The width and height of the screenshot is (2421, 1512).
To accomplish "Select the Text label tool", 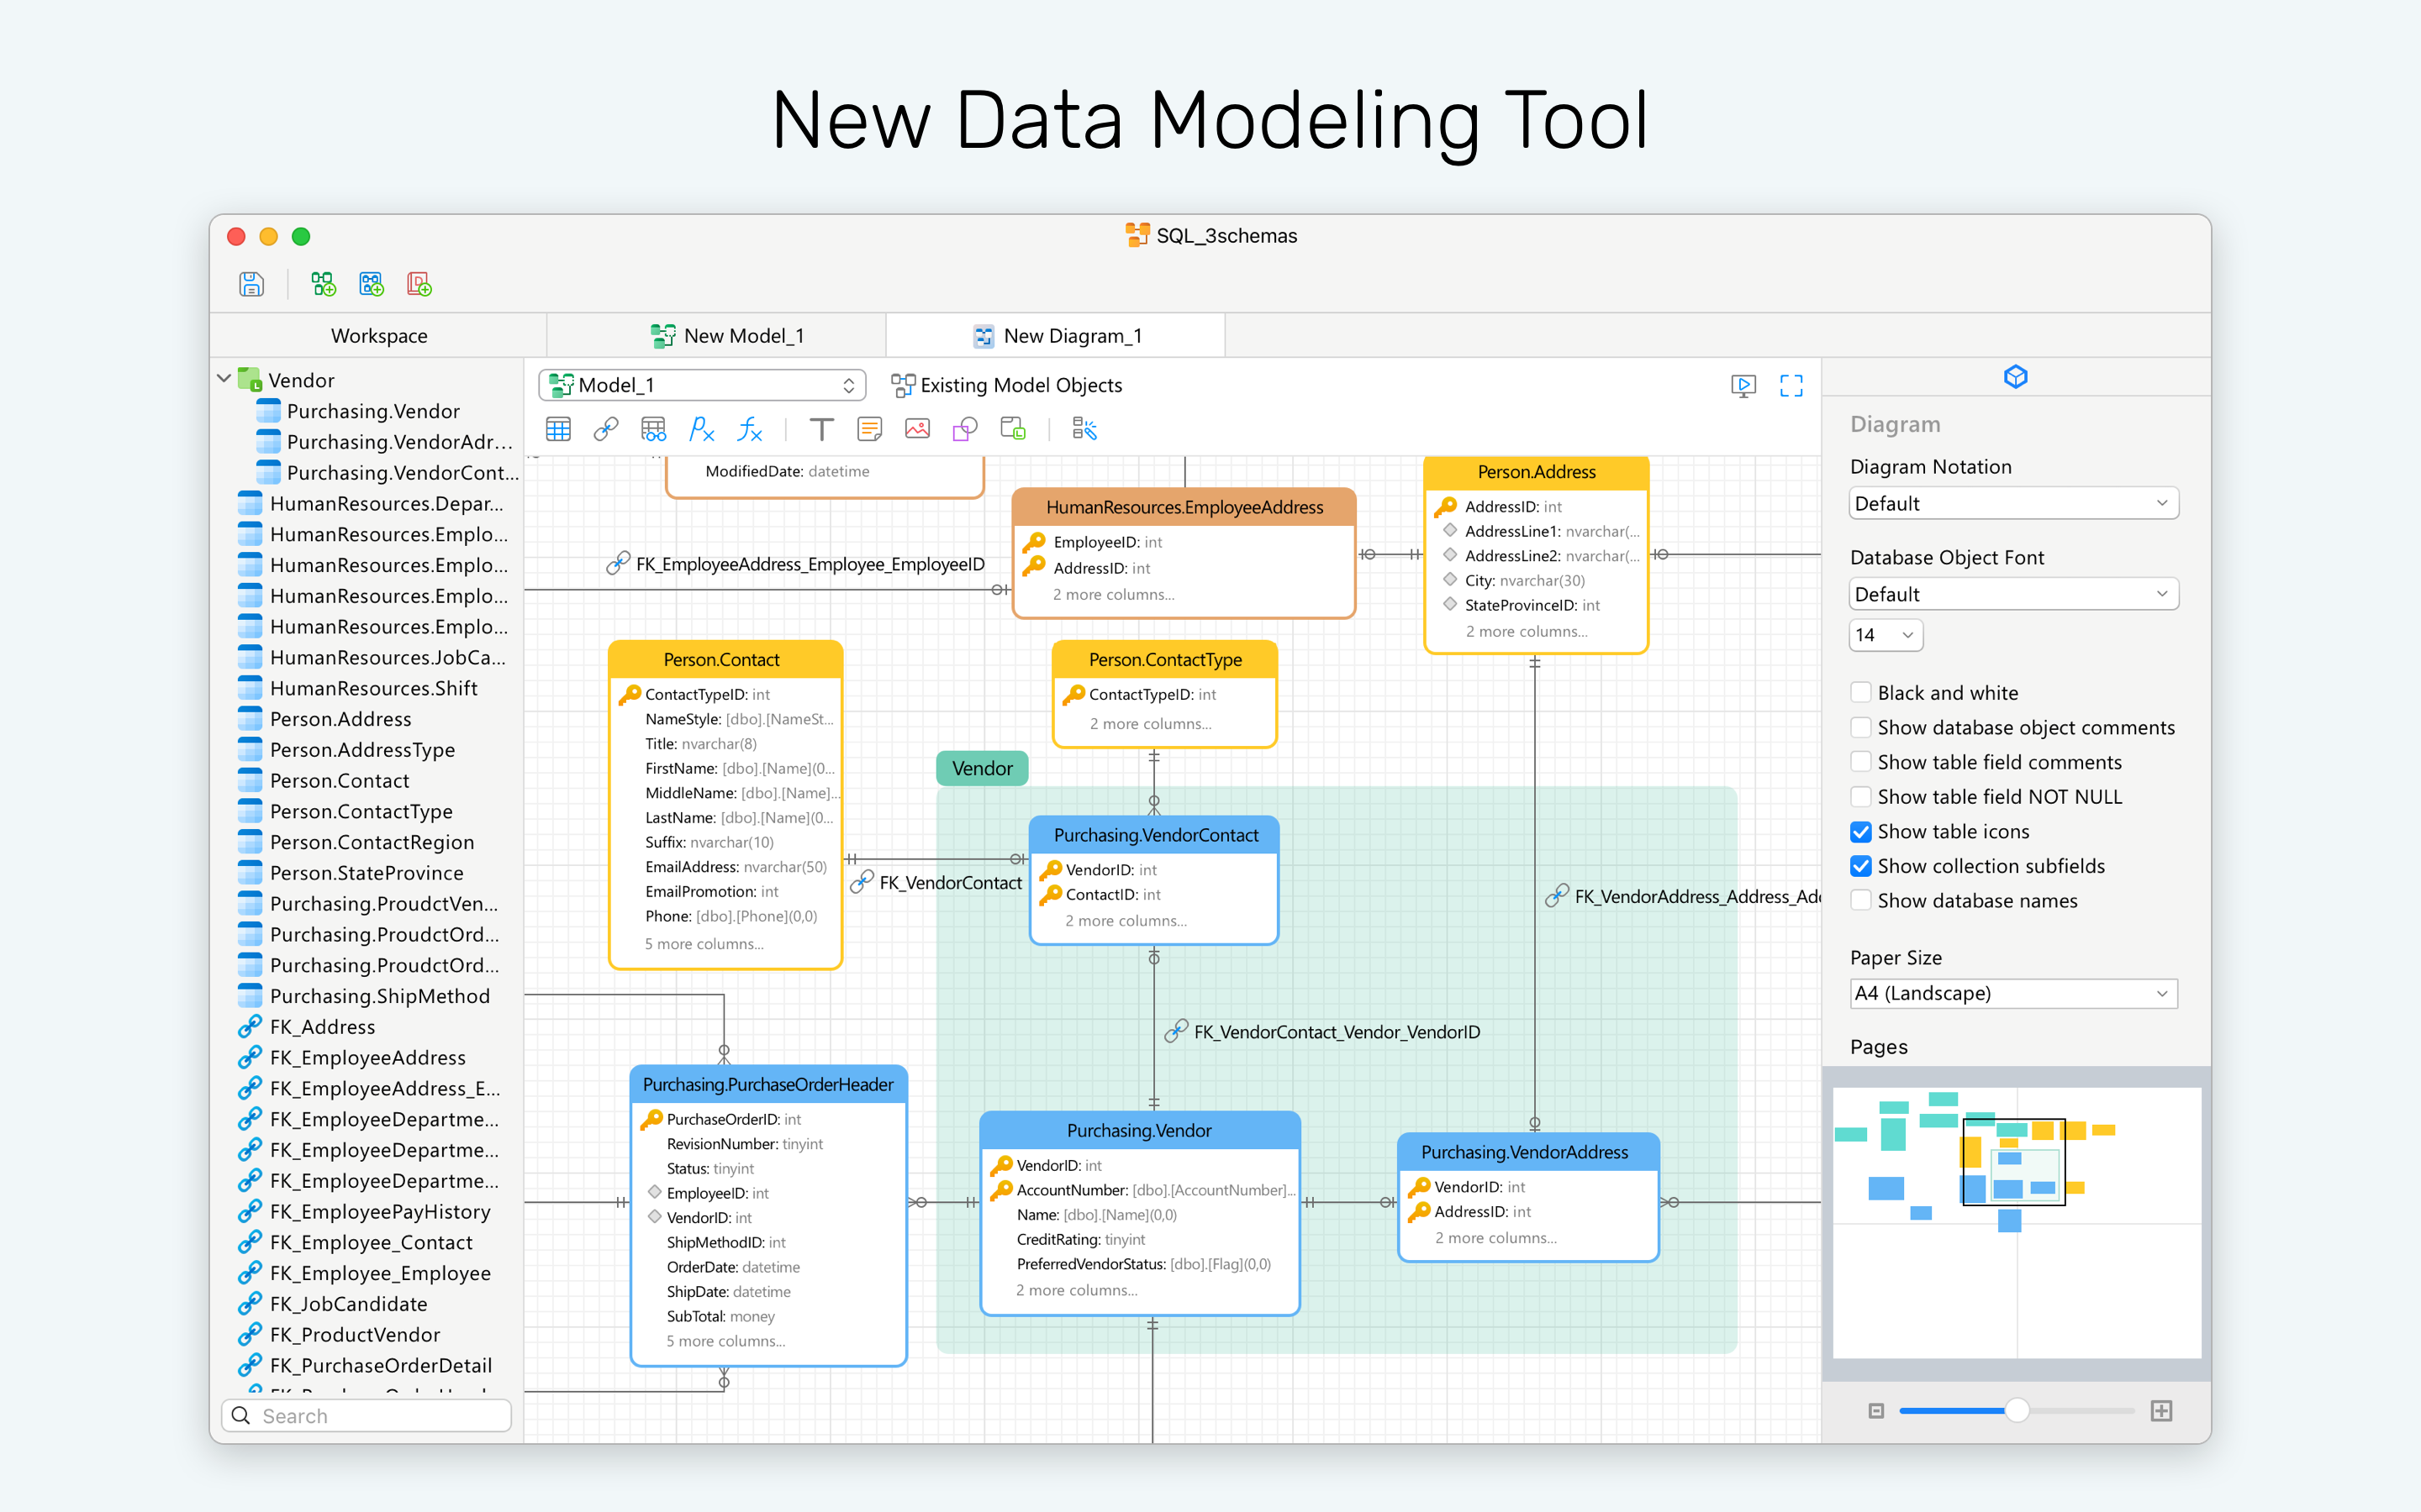I will pos(821,429).
